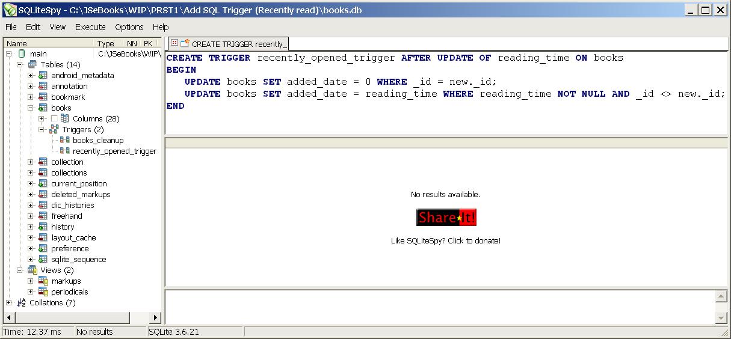Click the recently_opened_trigger icon

pyautogui.click(x=65, y=151)
